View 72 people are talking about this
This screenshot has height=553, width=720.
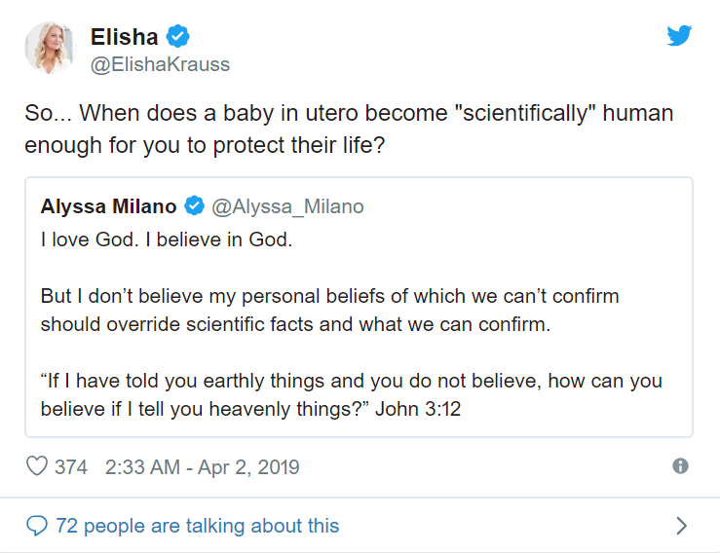(198, 526)
